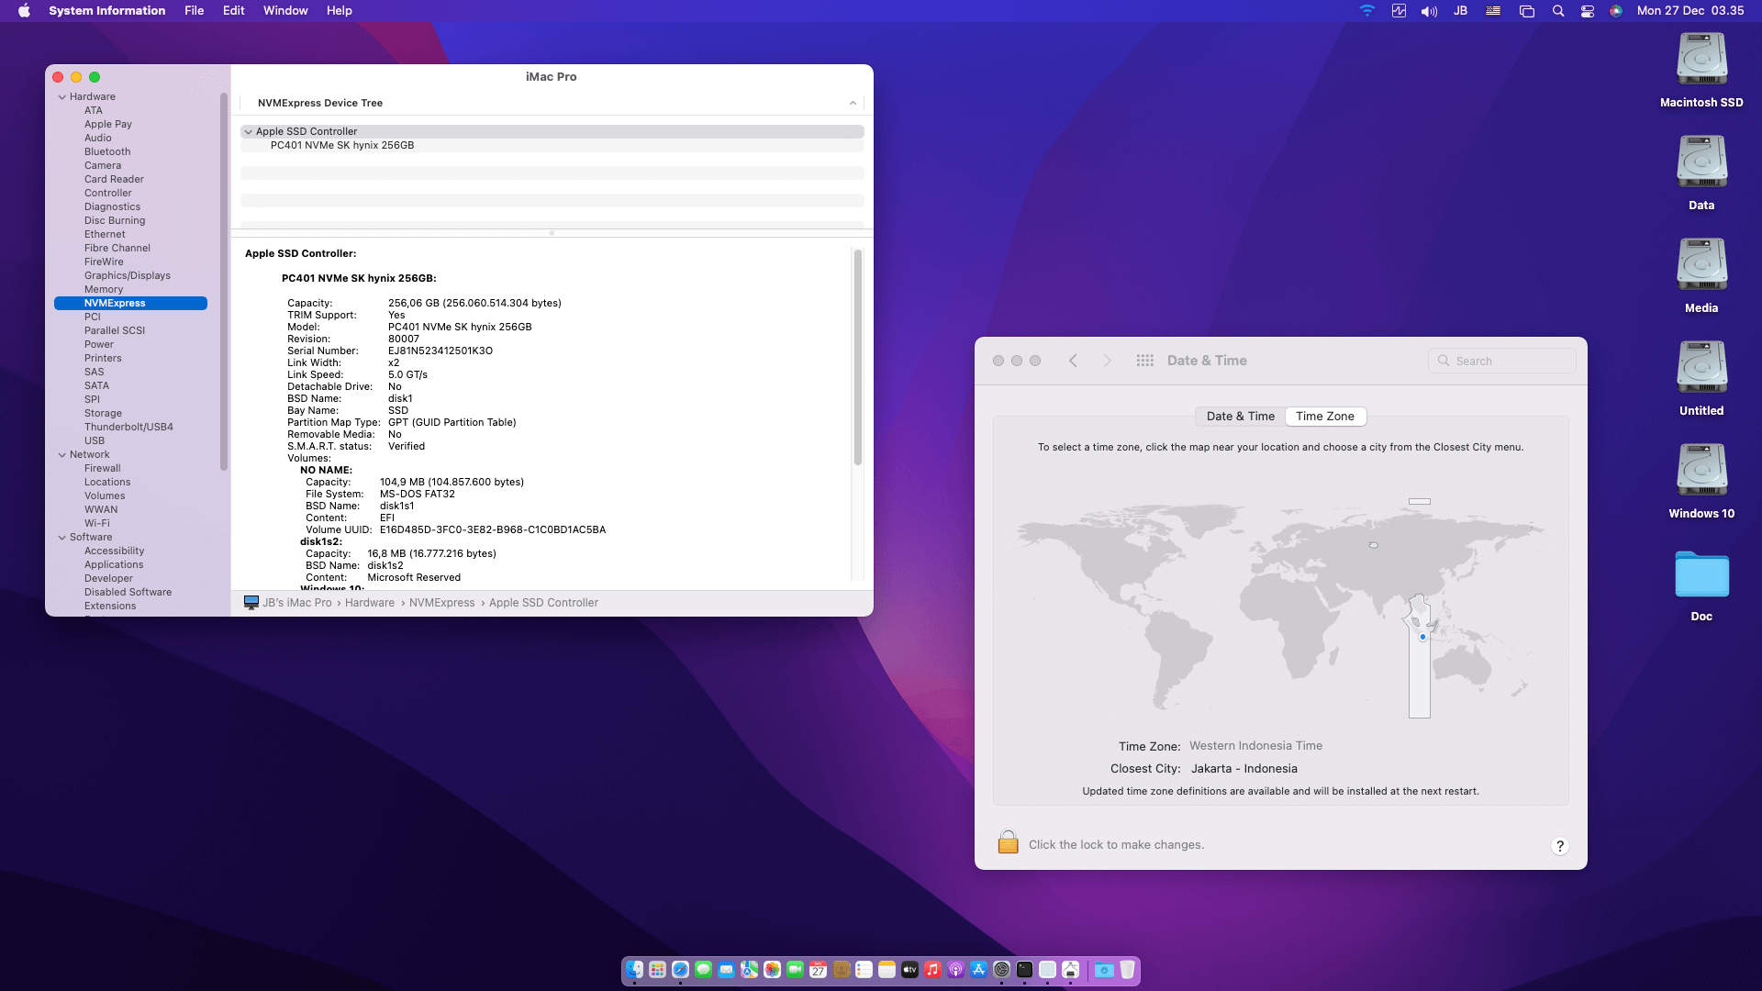Viewport: 1762px width, 991px height.
Task: Open Photos app in the Dock
Action: tap(772, 970)
